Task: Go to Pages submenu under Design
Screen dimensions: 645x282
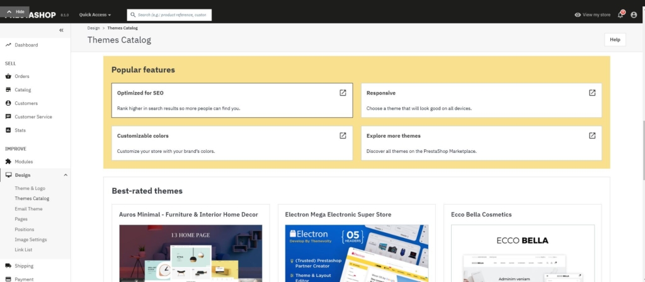Action: [21, 219]
